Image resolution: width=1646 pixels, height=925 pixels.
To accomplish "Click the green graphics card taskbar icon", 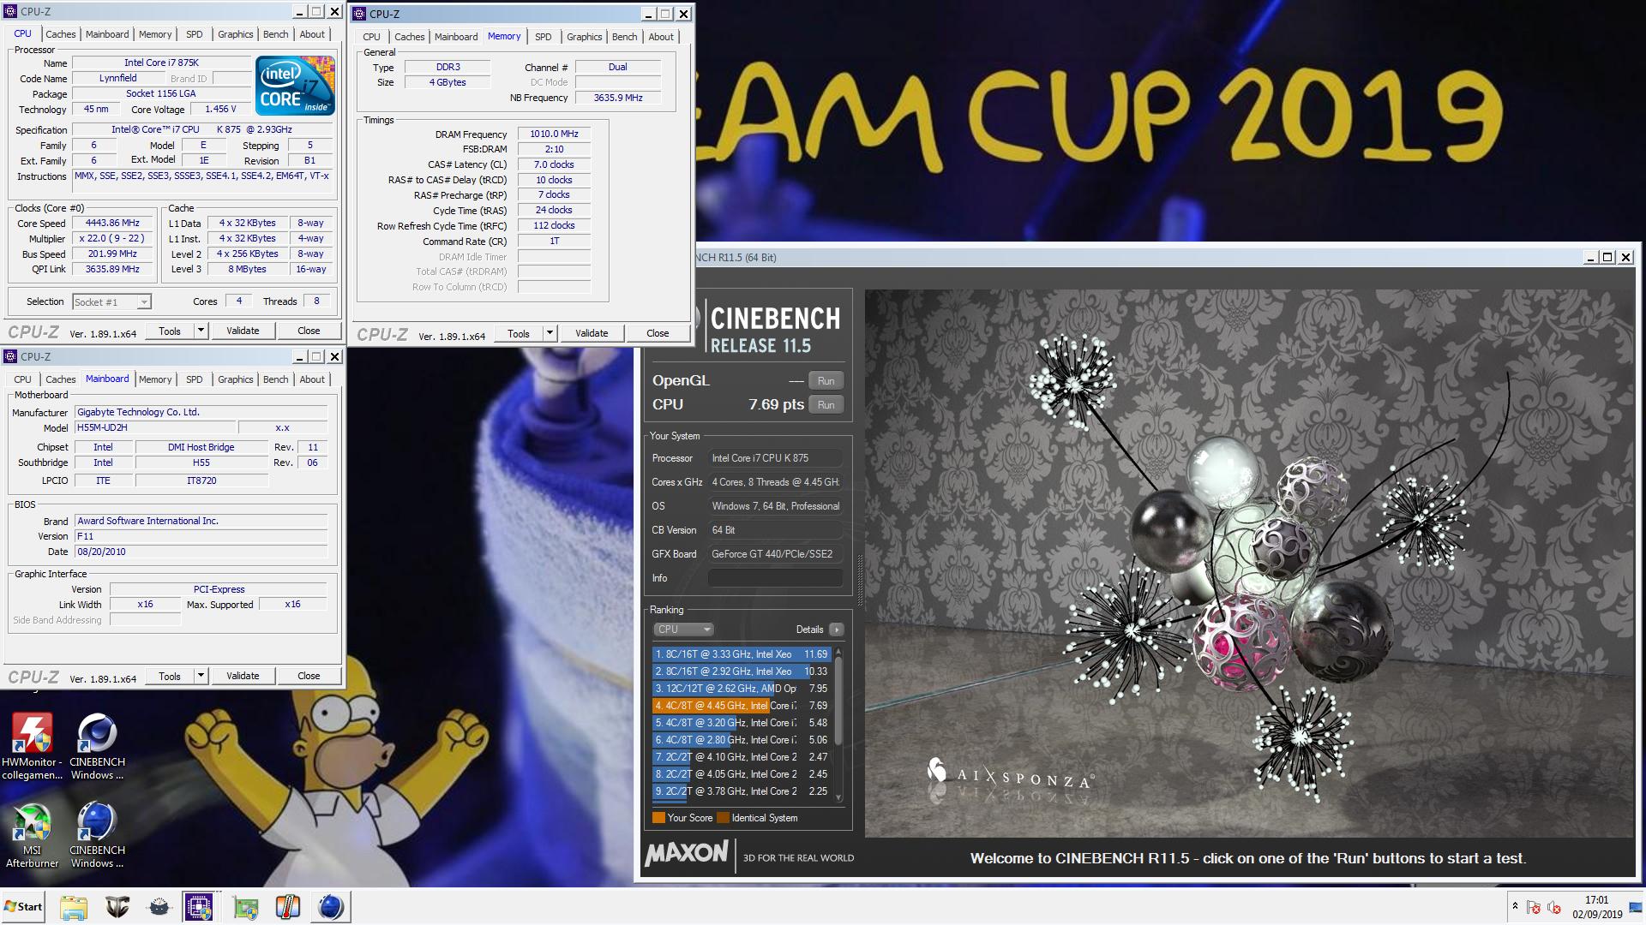I will 245,906.
